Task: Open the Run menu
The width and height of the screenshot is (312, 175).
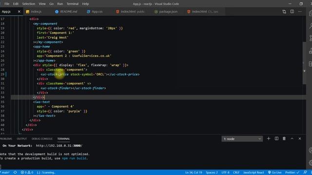Action: coord(60,4)
